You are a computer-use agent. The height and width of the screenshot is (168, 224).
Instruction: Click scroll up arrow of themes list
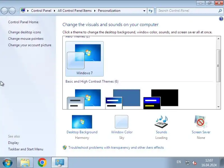(x=218, y=39)
